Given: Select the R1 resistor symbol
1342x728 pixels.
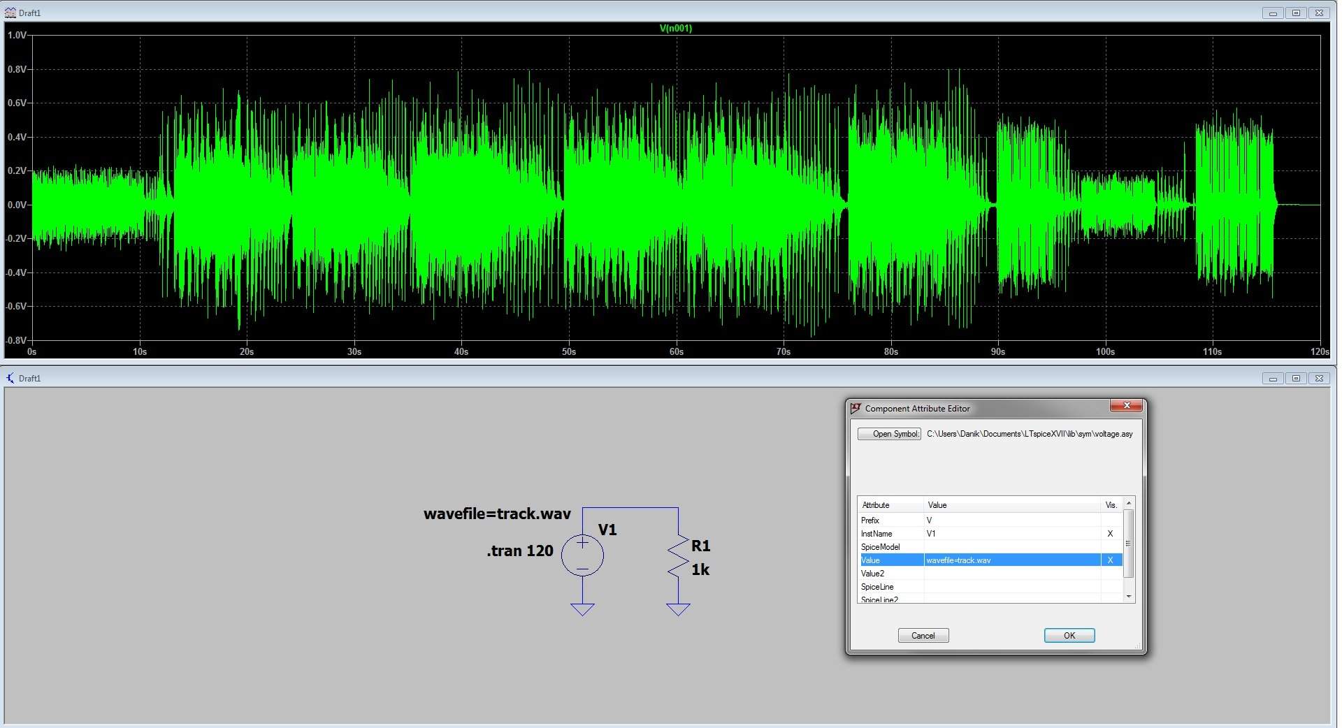Looking at the screenshot, I should point(677,557).
